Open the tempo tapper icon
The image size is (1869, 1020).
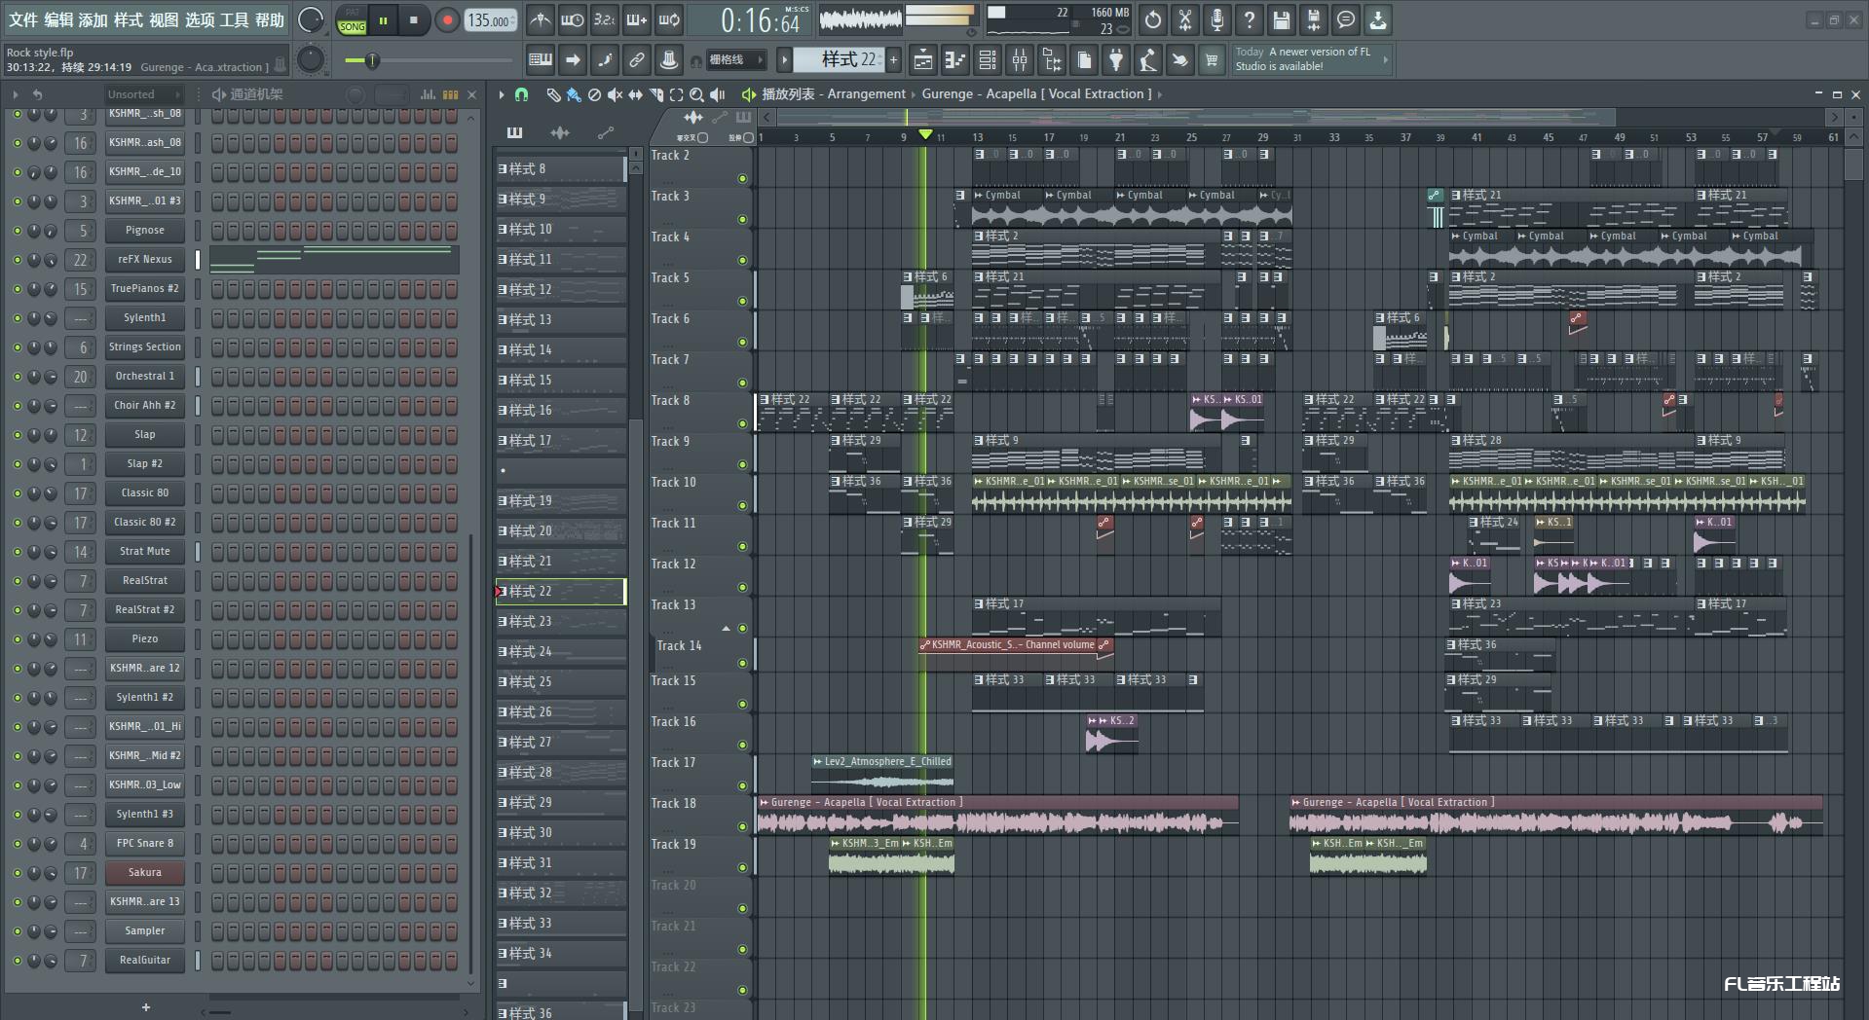(1148, 60)
